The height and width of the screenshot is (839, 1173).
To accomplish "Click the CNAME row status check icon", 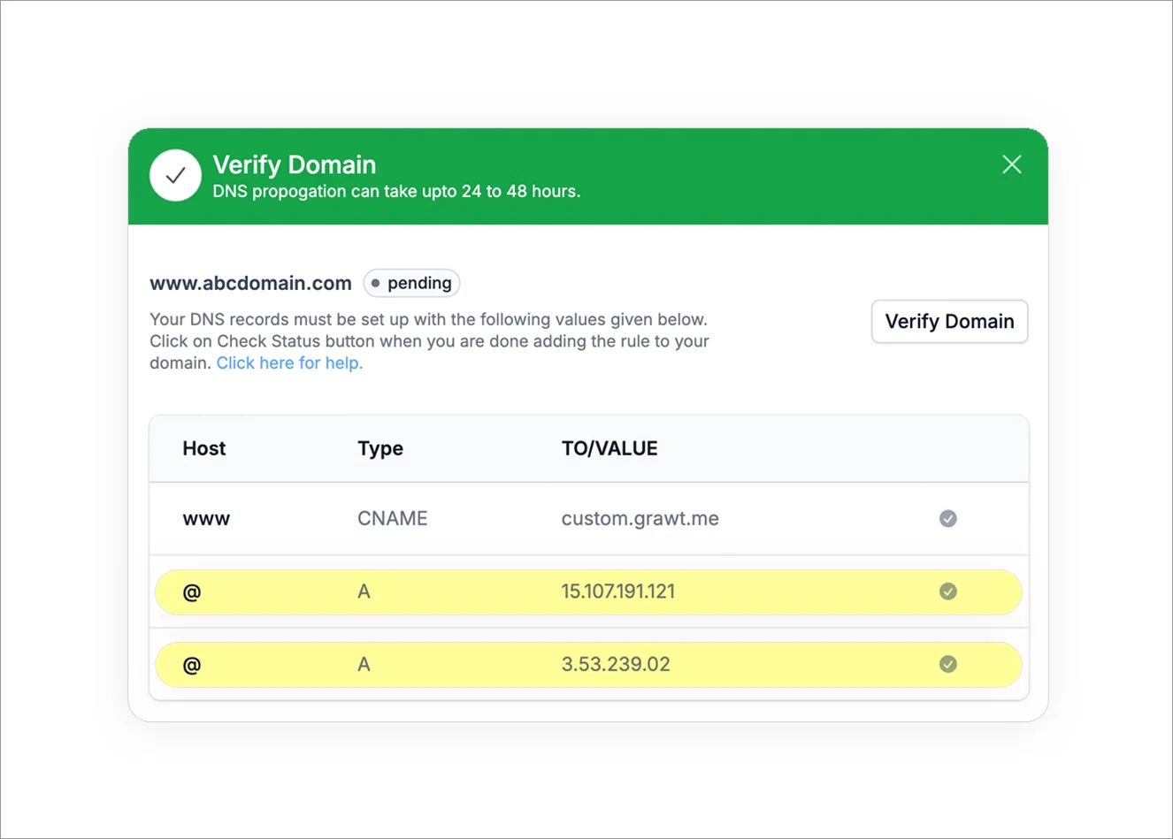I will tap(948, 518).
